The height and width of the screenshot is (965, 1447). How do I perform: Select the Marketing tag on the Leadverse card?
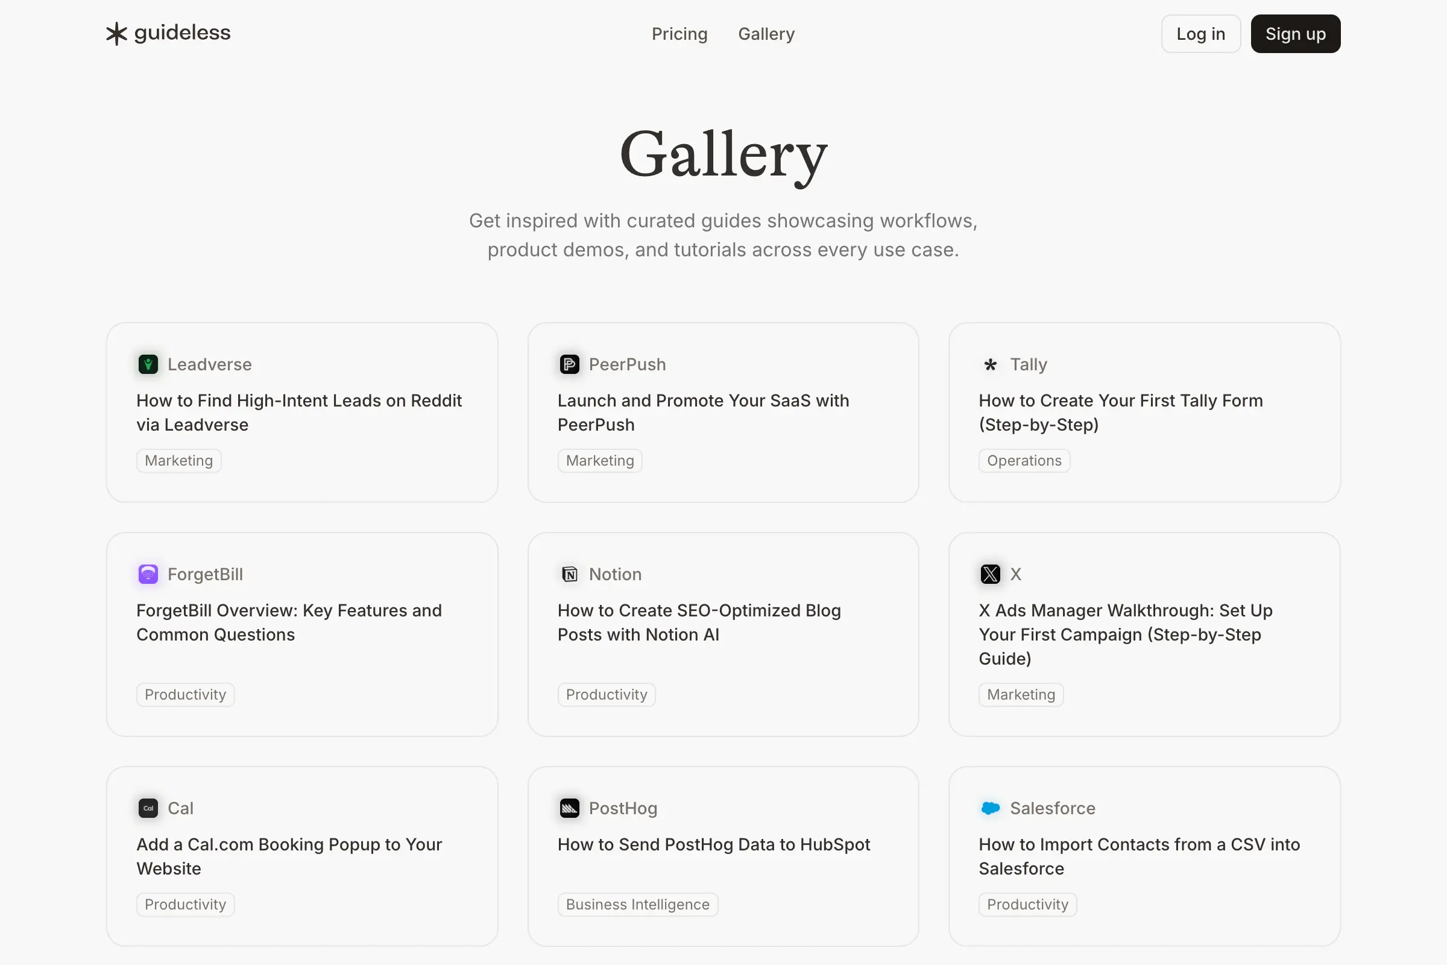pos(178,460)
